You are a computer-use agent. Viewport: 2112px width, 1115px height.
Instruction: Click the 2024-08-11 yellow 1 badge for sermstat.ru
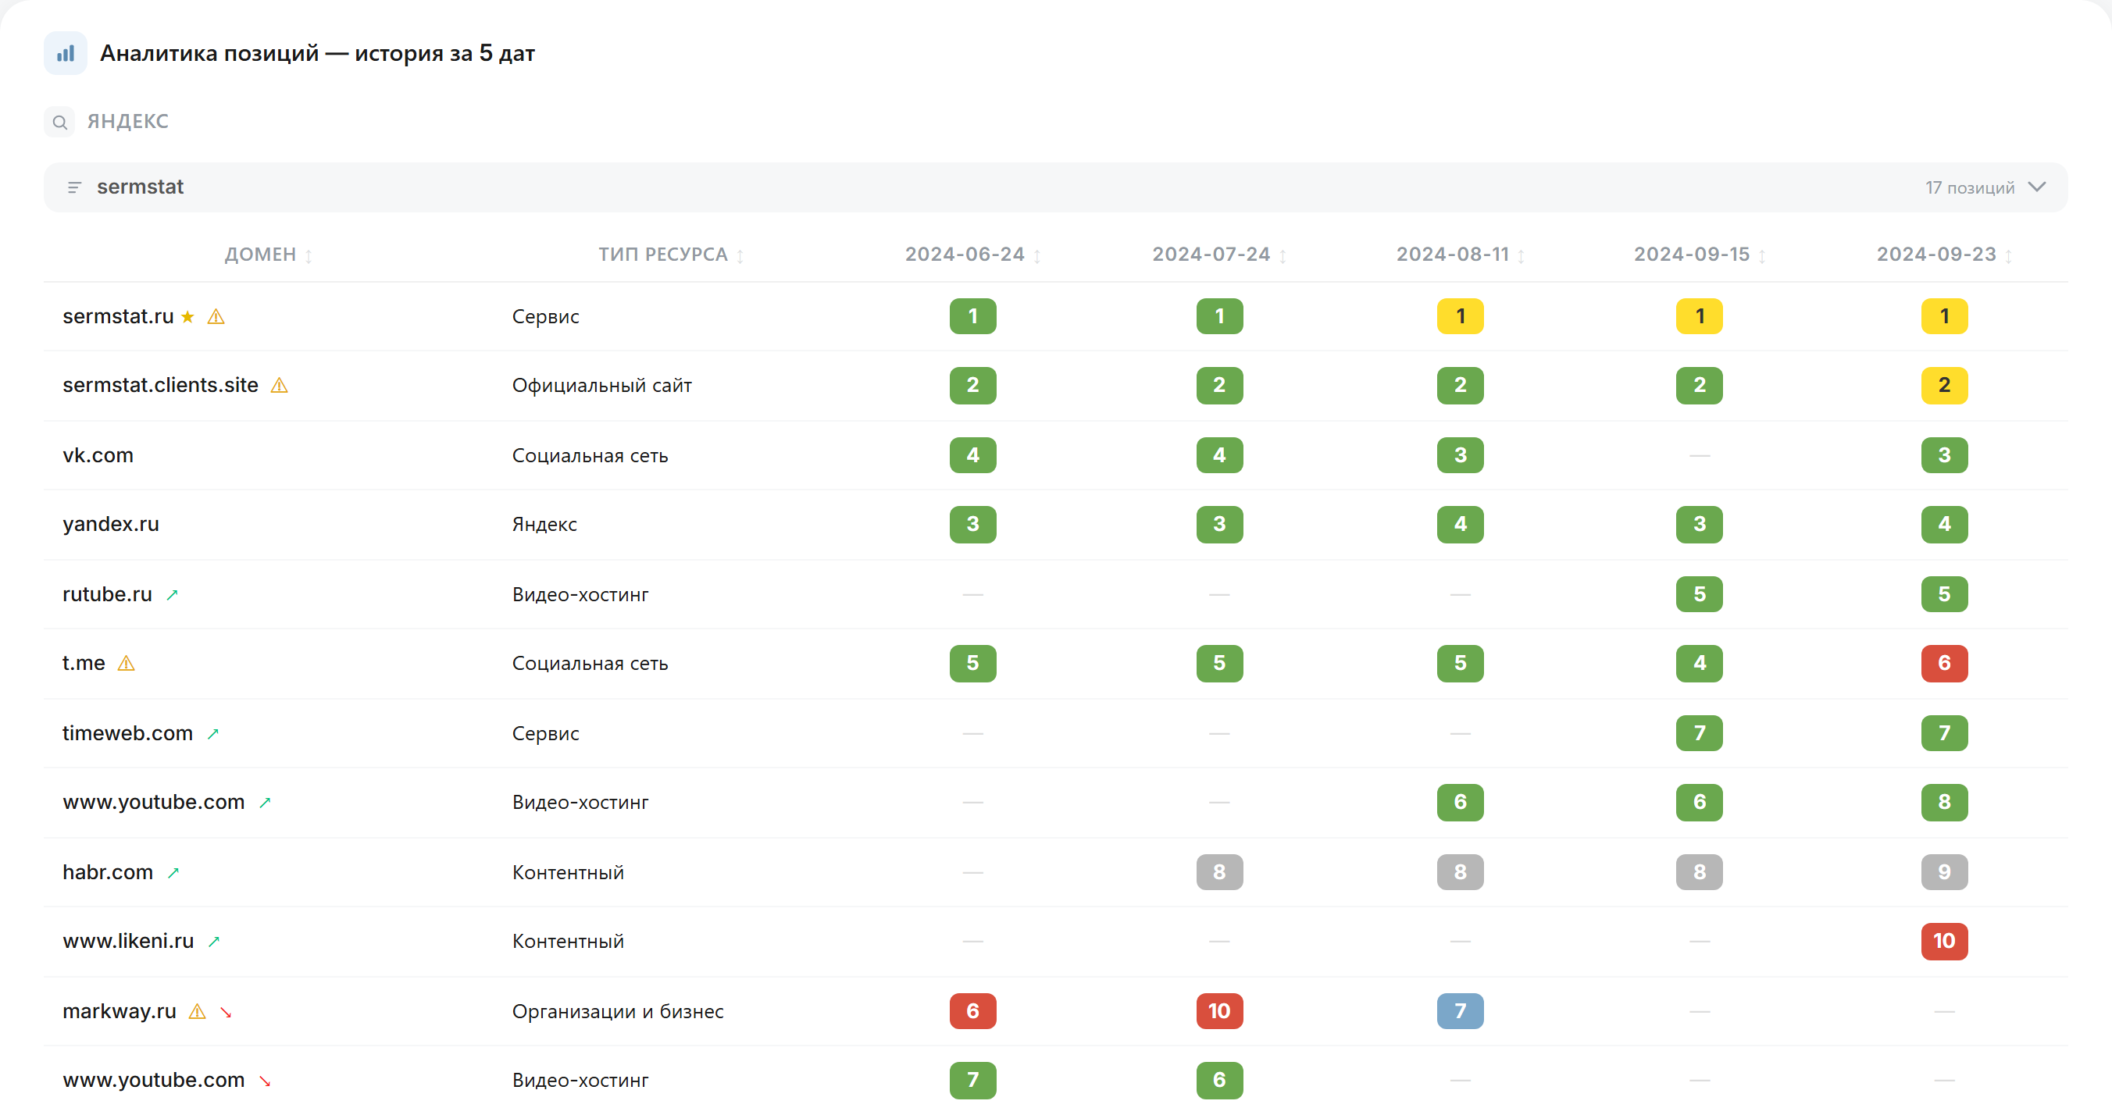(1460, 316)
